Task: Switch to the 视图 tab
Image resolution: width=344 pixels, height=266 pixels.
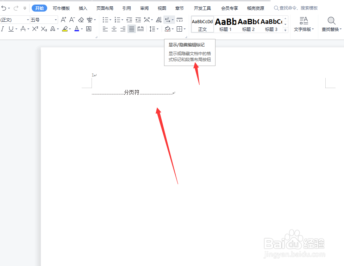Action: 162,8
